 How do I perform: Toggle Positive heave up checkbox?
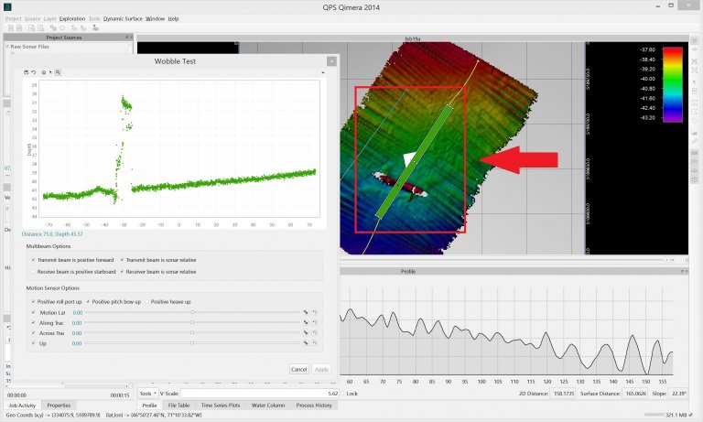click(146, 301)
